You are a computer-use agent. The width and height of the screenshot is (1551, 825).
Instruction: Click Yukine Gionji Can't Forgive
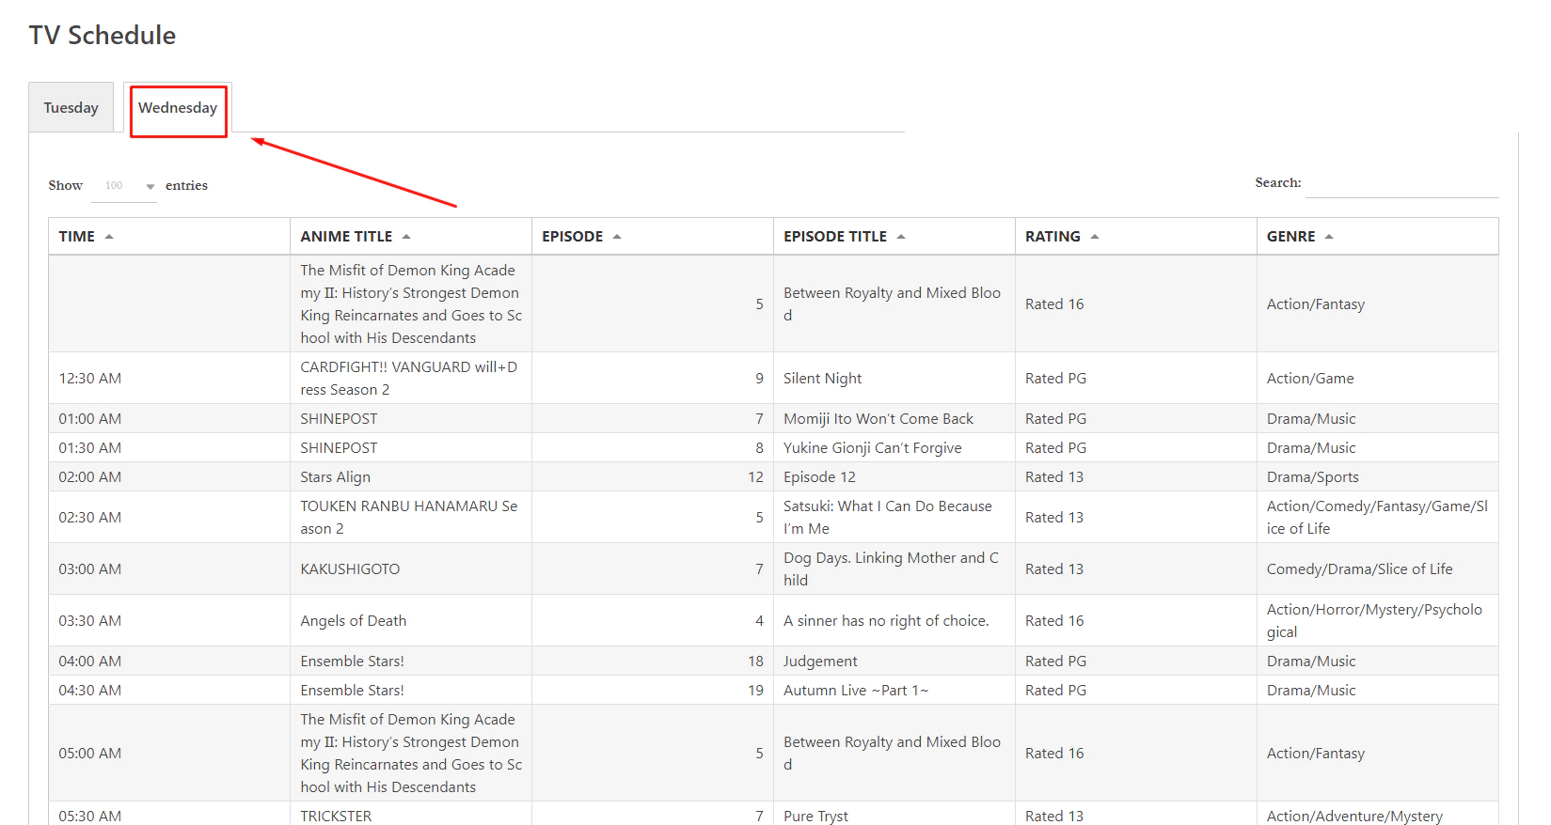pos(873,448)
